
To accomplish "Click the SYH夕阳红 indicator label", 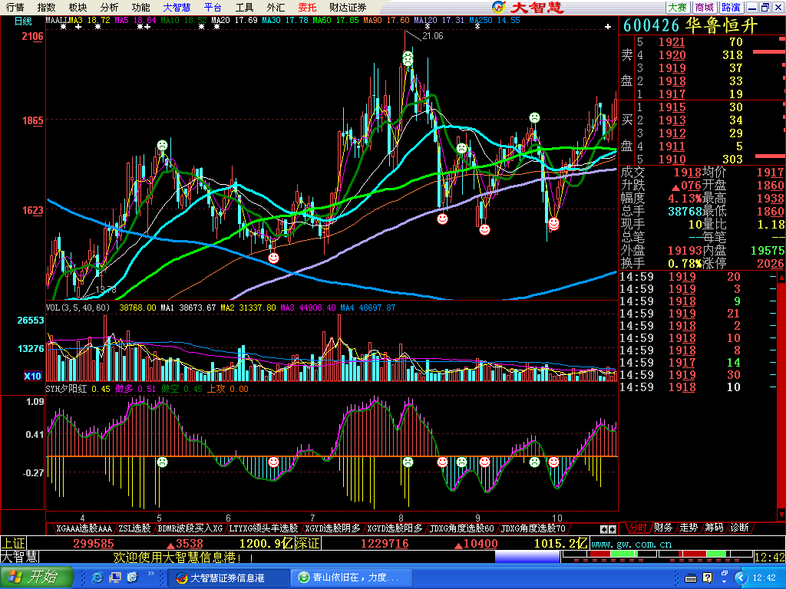I will pos(67,389).
